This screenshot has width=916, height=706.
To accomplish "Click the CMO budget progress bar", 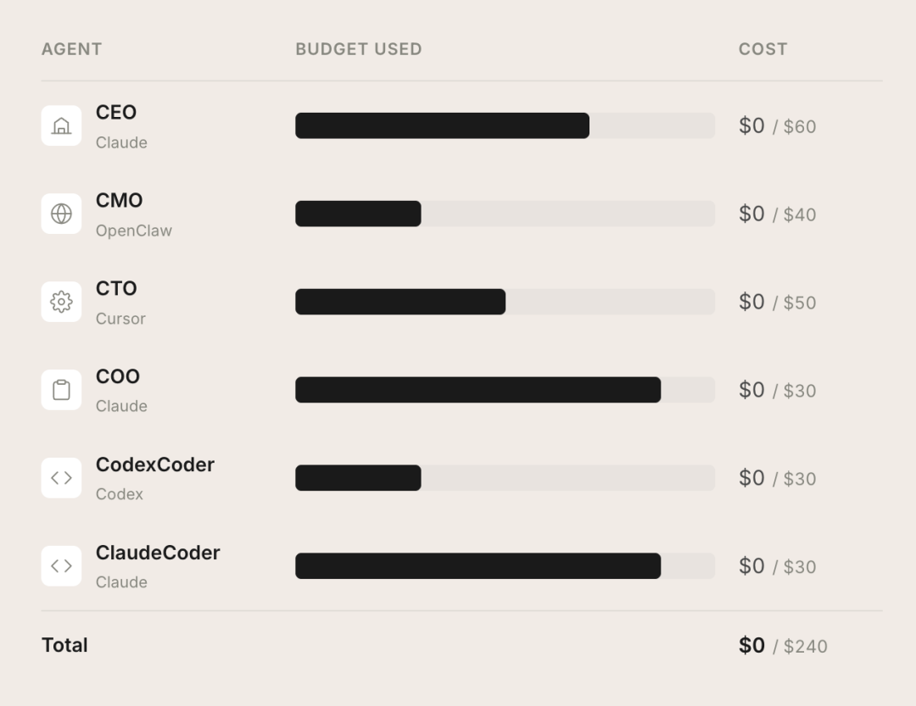I will tap(505, 214).
